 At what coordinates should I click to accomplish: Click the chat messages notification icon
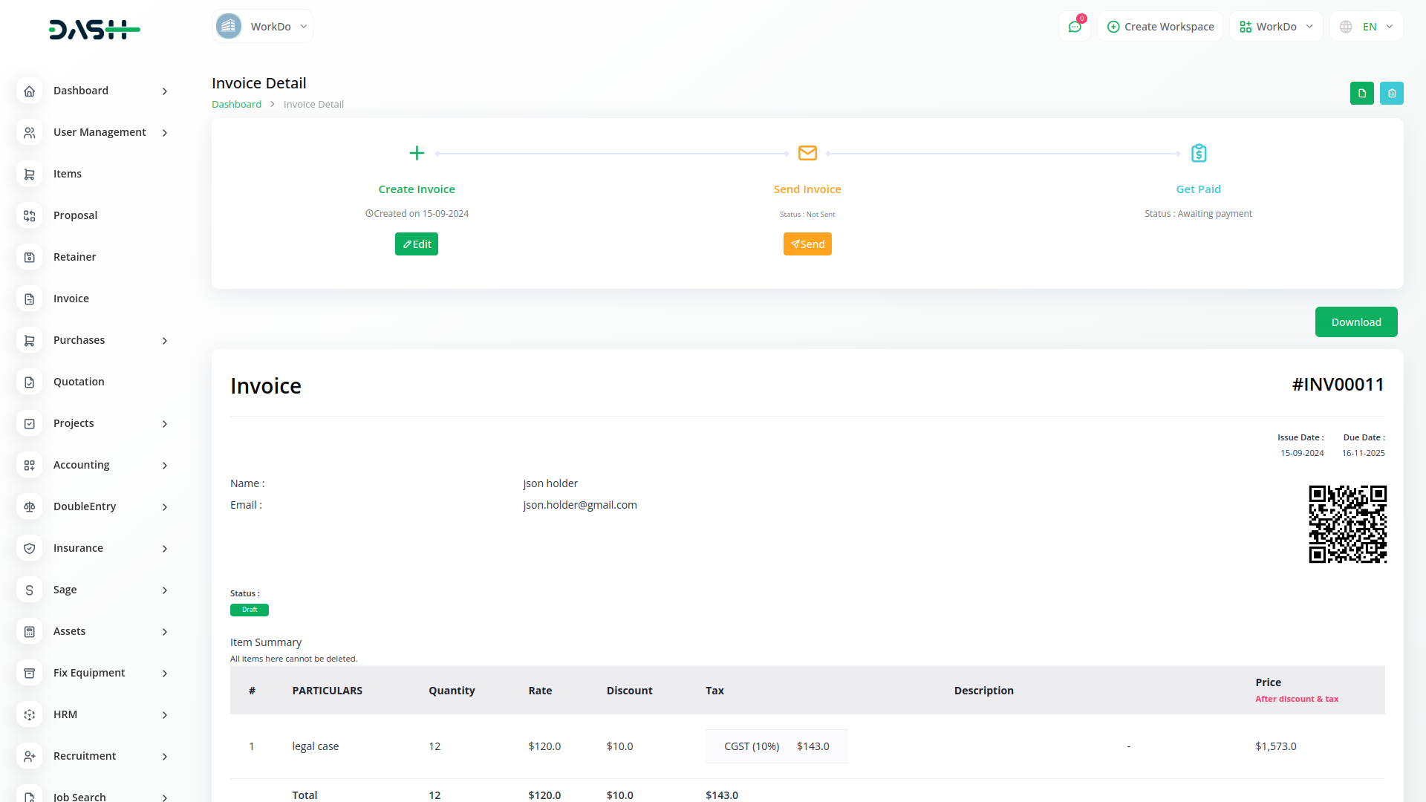point(1075,27)
